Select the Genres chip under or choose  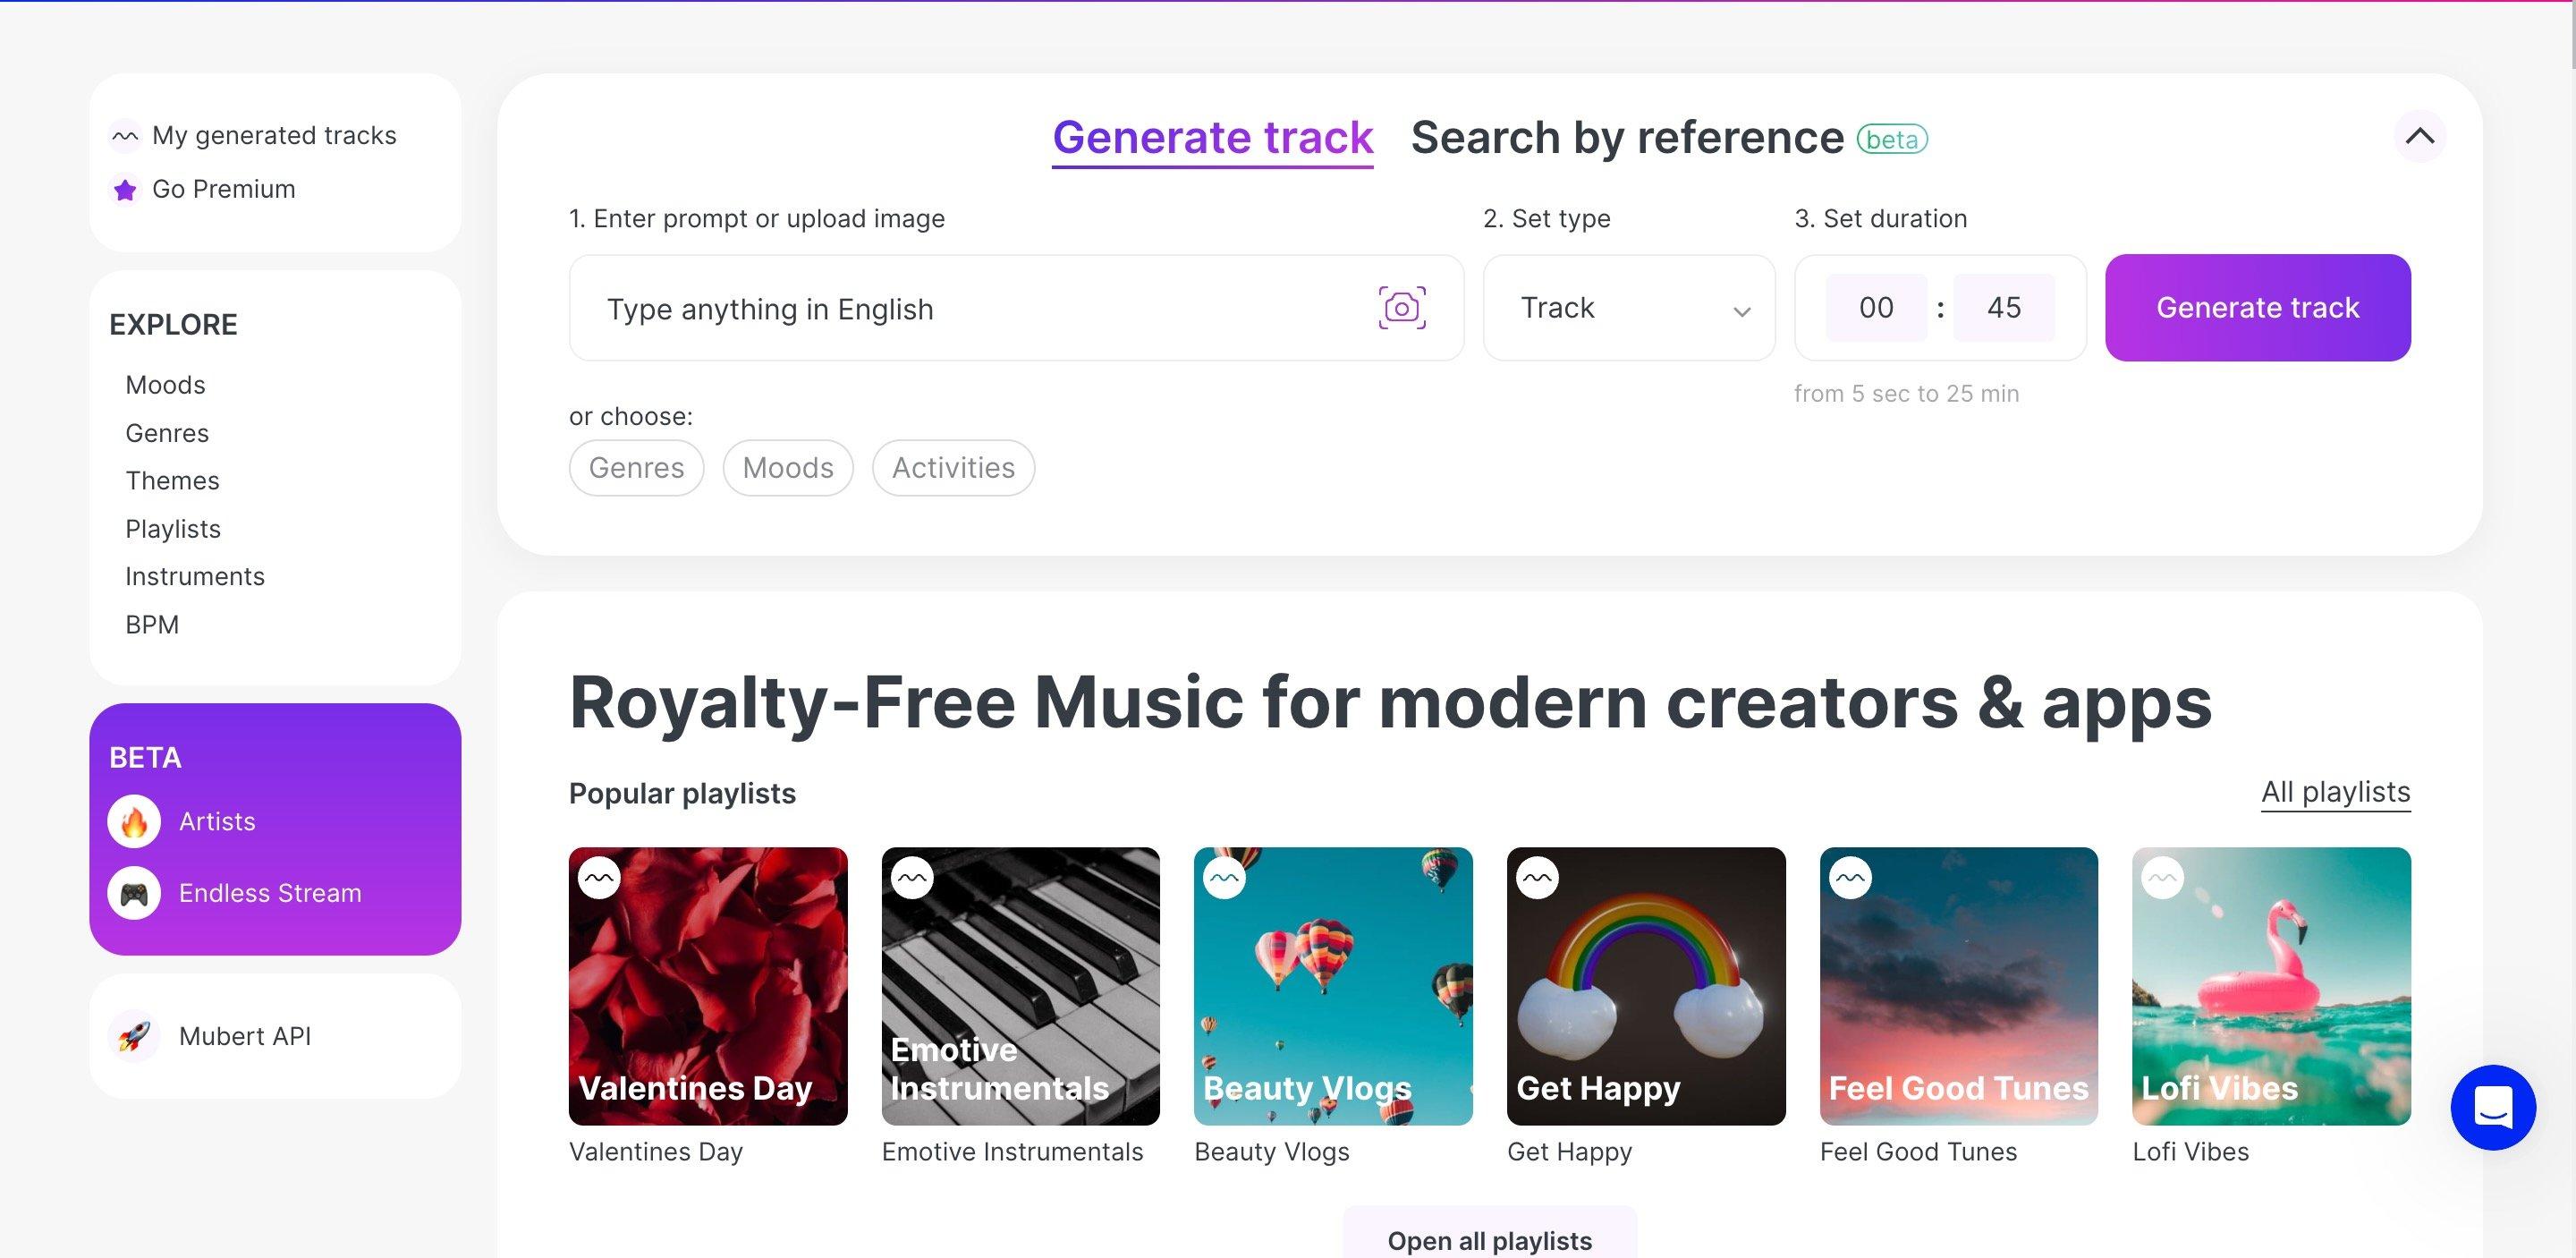[x=636, y=467]
